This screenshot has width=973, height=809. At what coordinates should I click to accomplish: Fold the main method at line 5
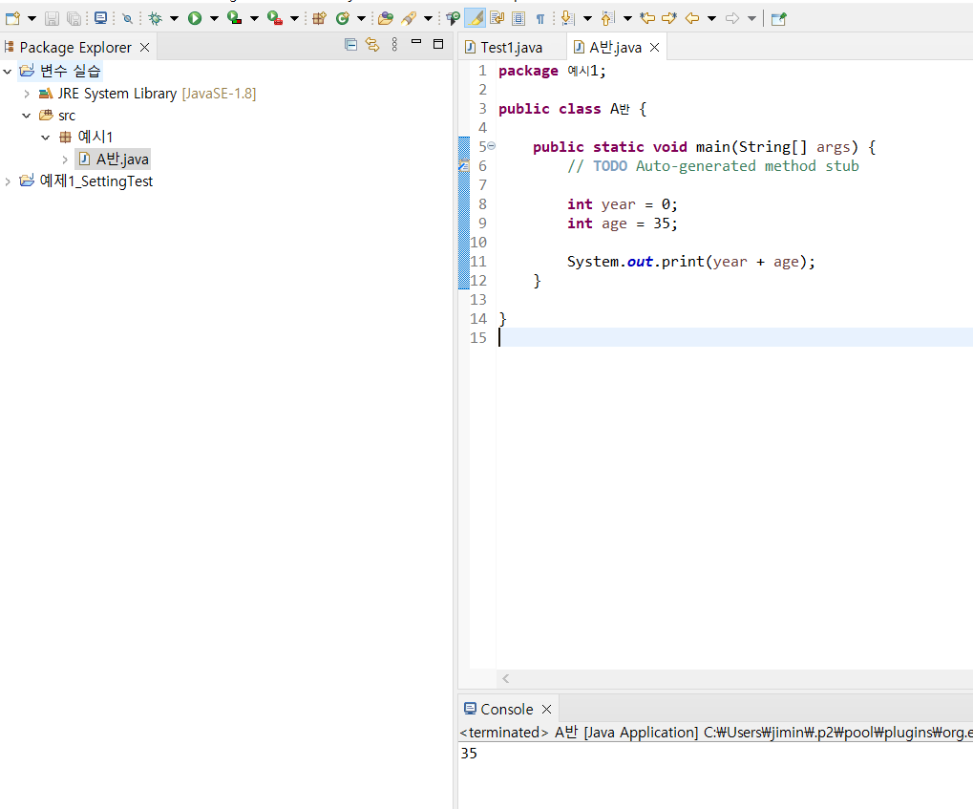coord(492,146)
